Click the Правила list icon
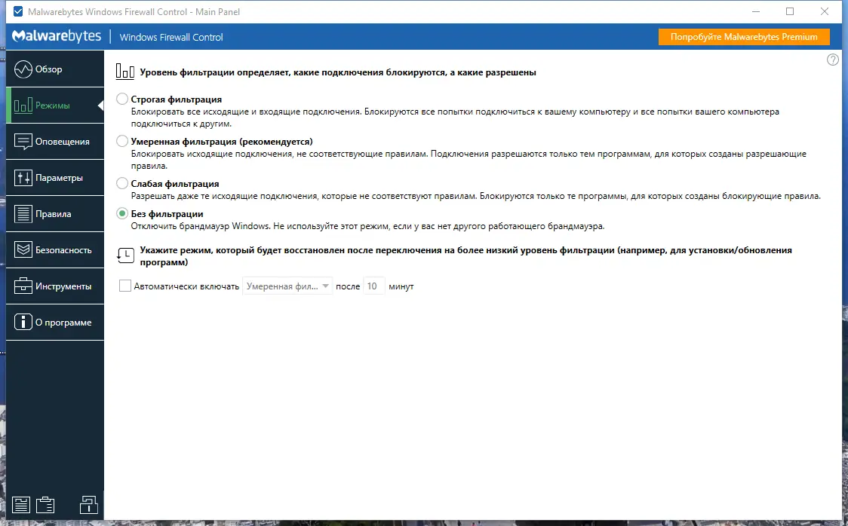Viewport: 848px width, 526px height. tap(23, 214)
